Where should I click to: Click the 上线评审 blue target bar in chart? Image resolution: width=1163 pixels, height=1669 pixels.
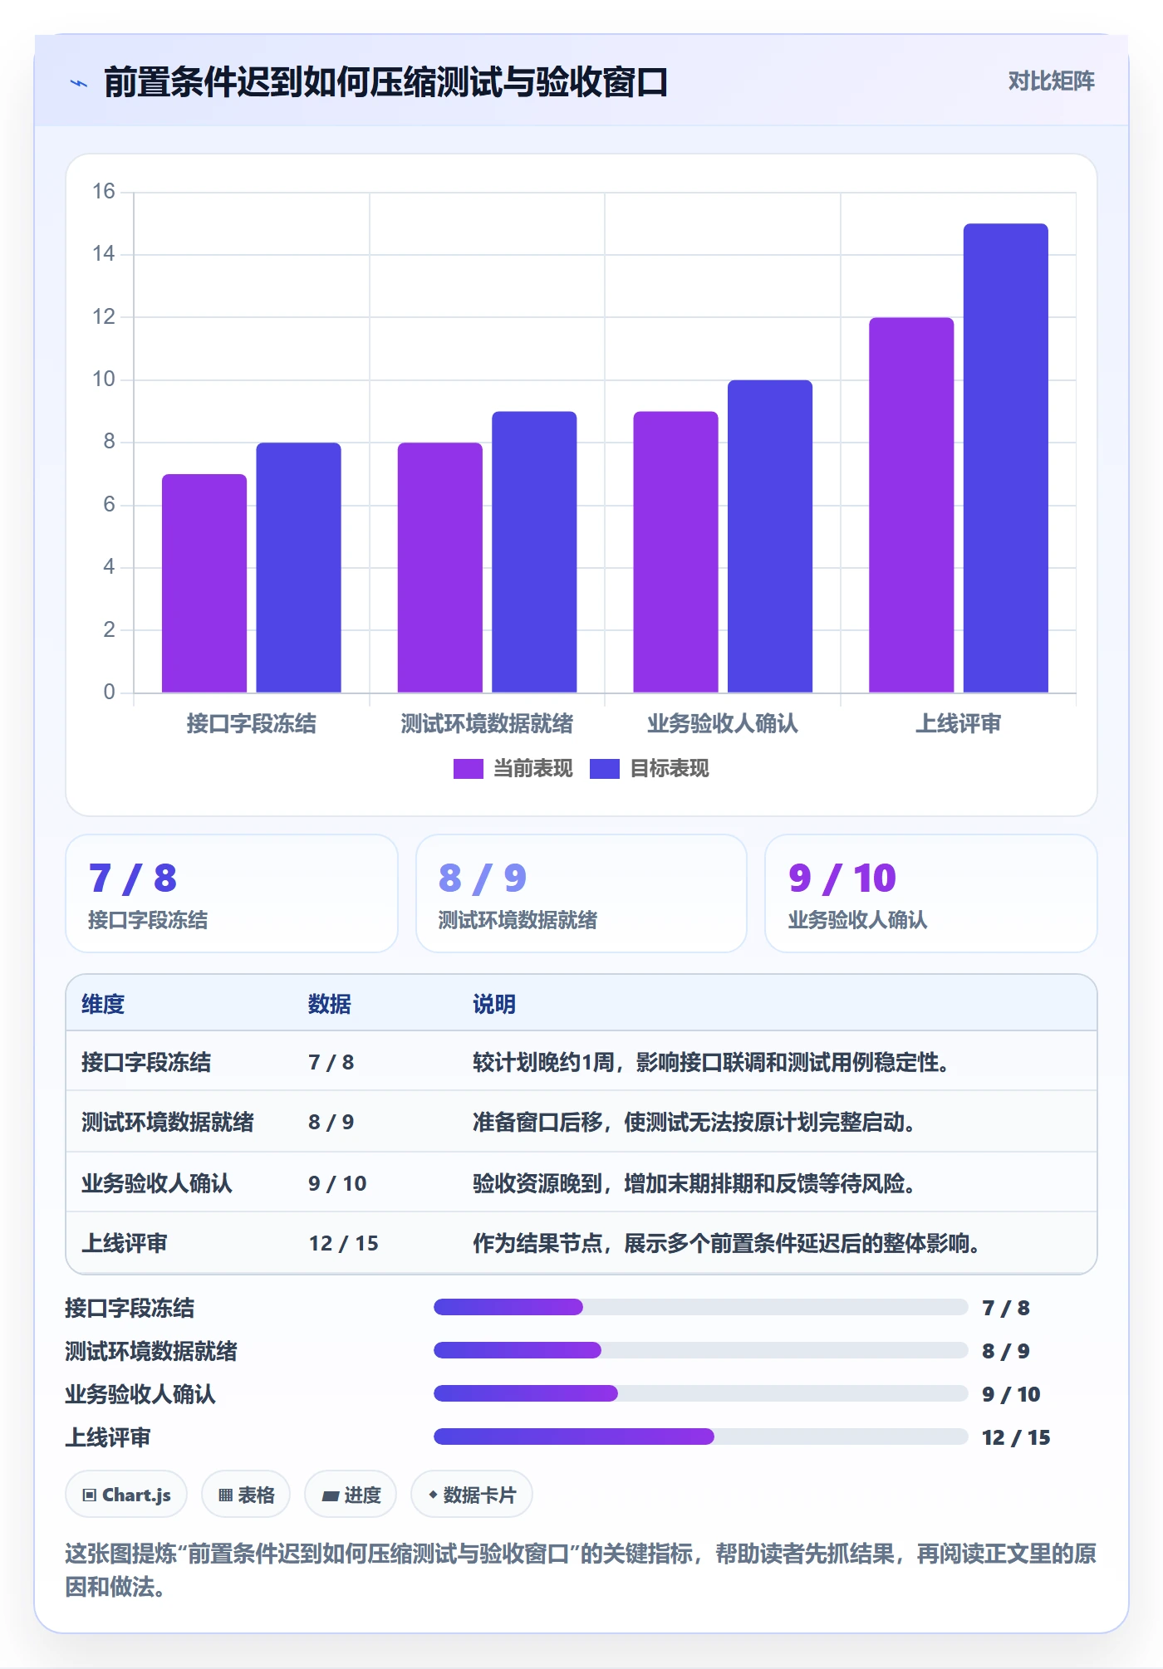[1006, 458]
